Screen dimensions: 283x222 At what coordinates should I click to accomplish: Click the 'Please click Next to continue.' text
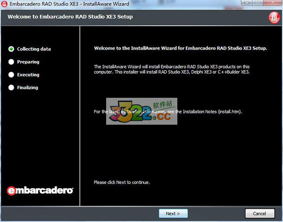point(122,182)
